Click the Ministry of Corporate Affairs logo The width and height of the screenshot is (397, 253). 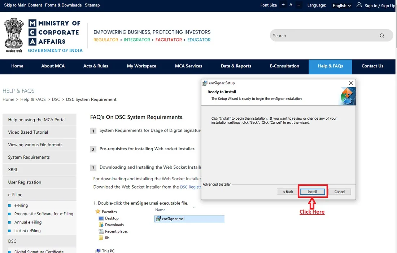point(55,36)
